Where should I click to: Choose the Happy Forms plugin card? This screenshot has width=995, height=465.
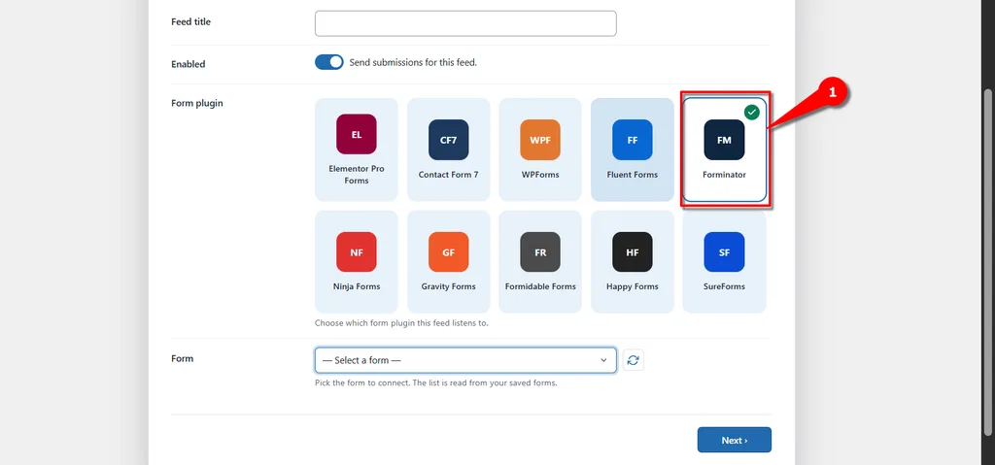(632, 262)
